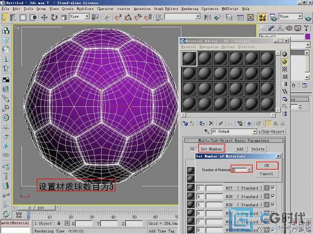Screen dimensions: 313x234
Task: Click Assign Material to Selection icon
Action: tap(202, 123)
